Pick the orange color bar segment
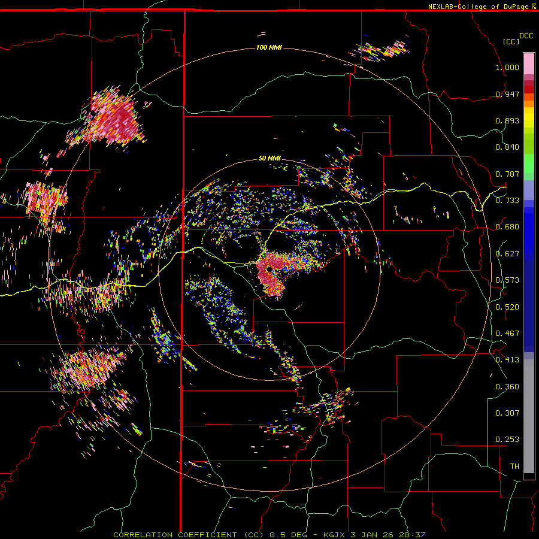The image size is (539, 539). [x=529, y=104]
